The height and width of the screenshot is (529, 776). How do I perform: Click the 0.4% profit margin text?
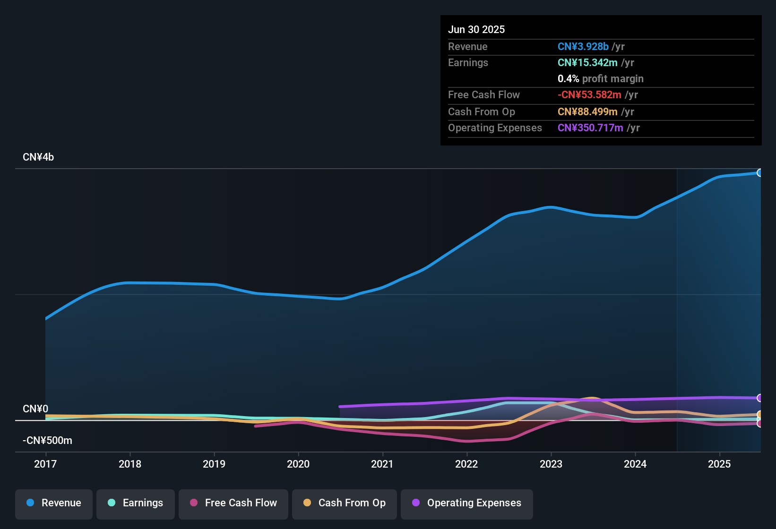[600, 79]
